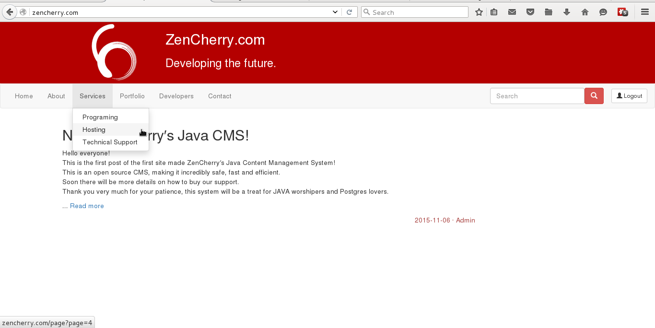Expand the address bar history dropdown arrow

click(335, 12)
